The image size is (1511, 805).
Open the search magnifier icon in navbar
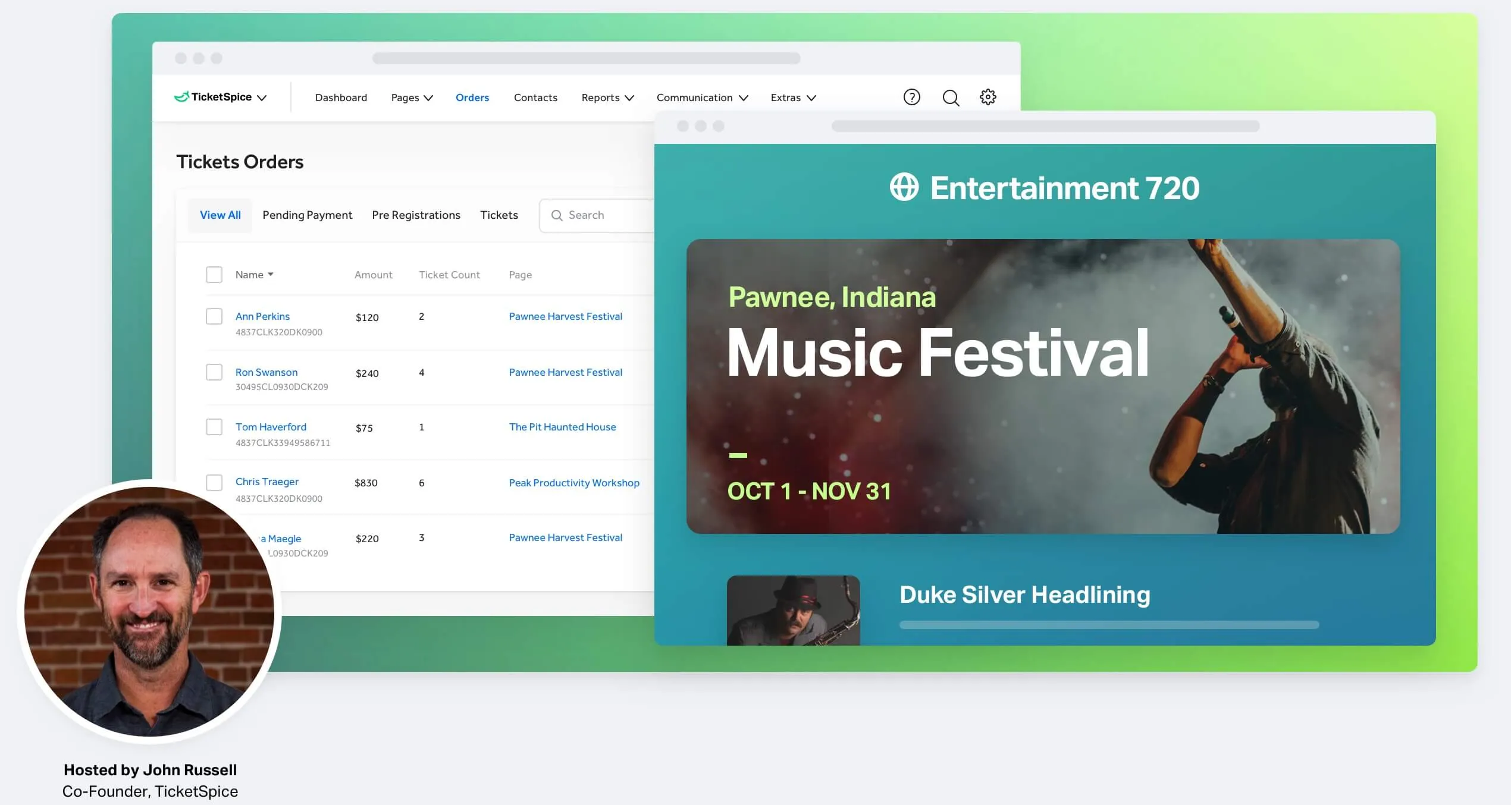pyautogui.click(x=951, y=98)
